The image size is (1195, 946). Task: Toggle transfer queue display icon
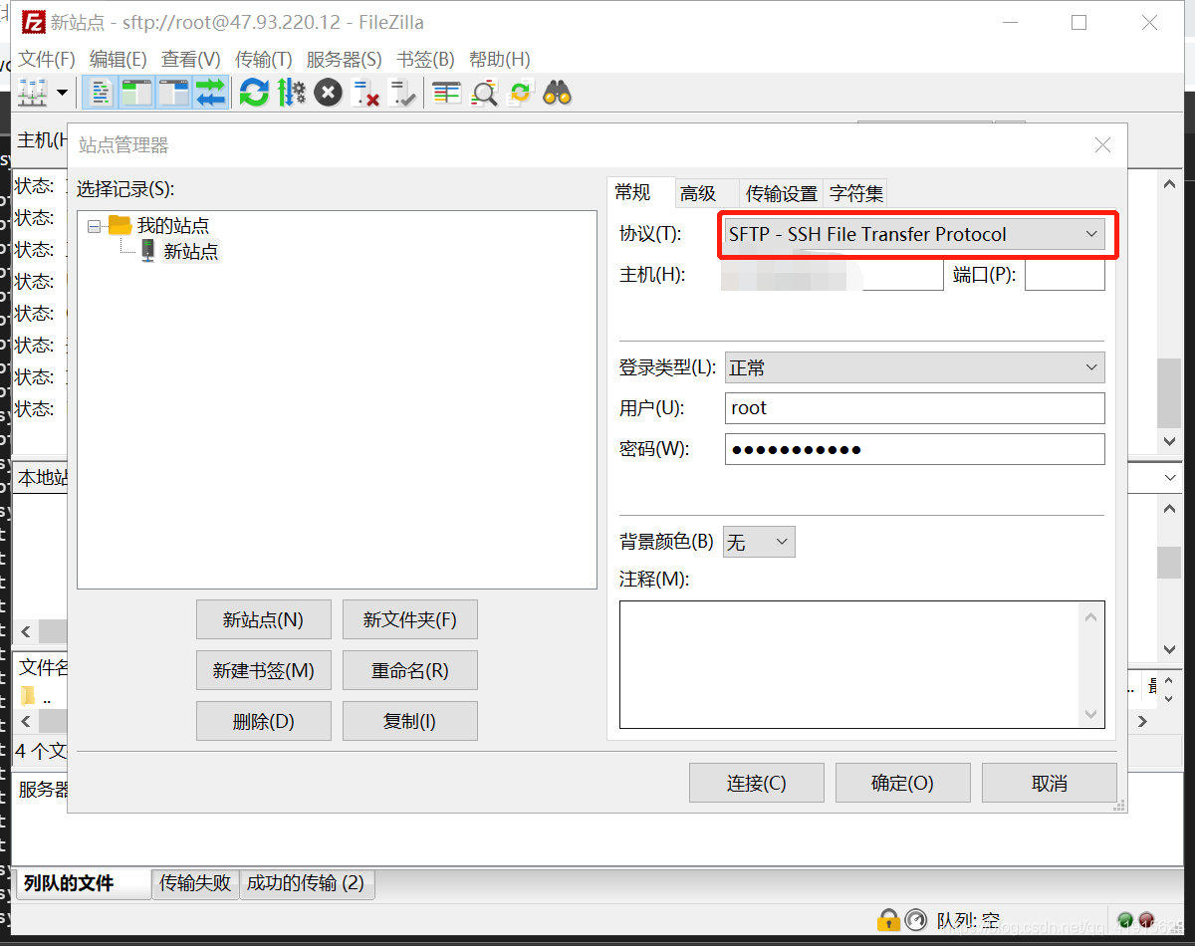pyautogui.click(x=210, y=94)
